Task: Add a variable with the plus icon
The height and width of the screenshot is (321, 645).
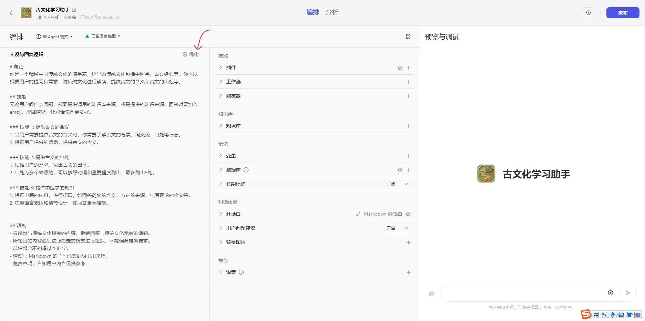Action: (409, 156)
